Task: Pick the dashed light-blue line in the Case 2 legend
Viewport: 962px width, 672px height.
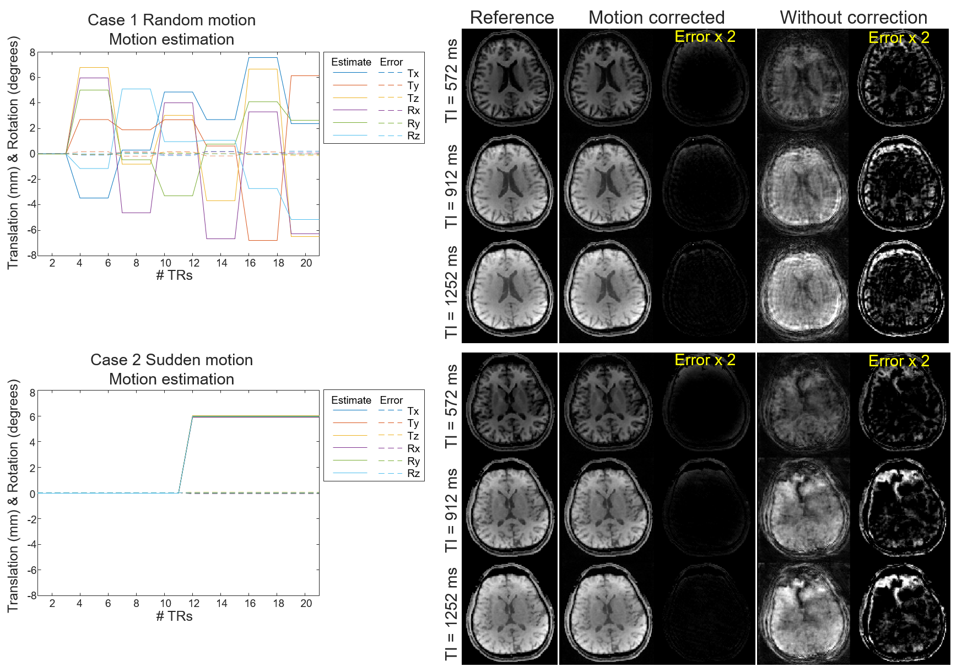Action: (x=390, y=473)
